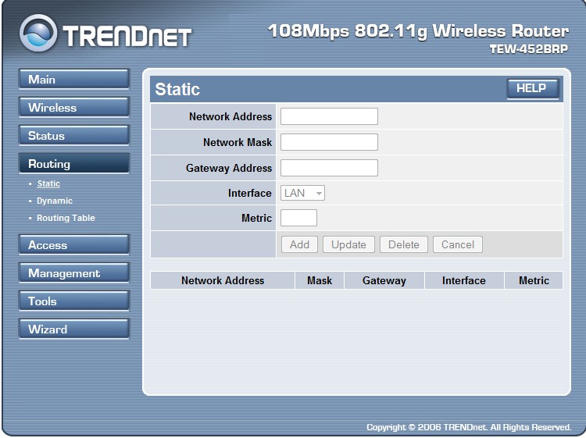The image size is (586, 438).
Task: Click the Static page title heading
Action: [177, 89]
